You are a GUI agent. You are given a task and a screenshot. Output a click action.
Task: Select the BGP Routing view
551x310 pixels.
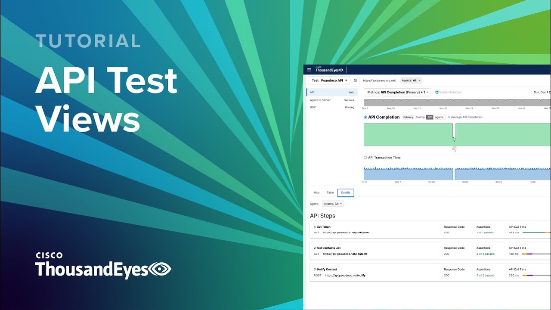pos(332,107)
